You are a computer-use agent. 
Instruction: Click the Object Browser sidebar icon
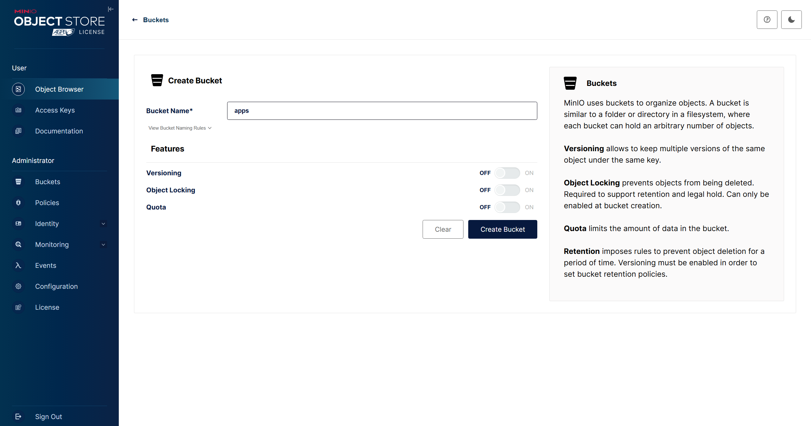[x=18, y=89]
